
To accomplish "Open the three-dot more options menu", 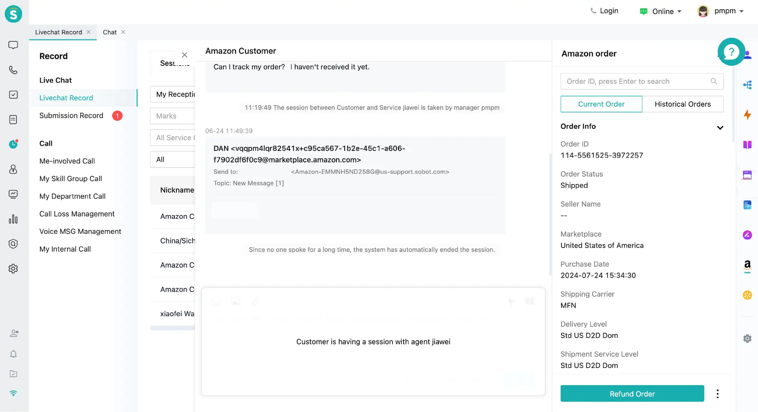I will click(718, 394).
